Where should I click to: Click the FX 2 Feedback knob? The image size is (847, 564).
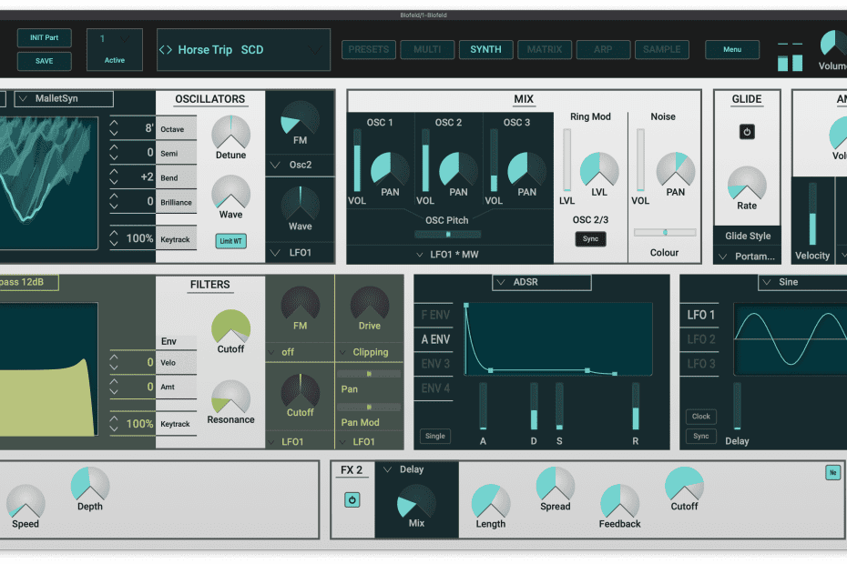tap(619, 501)
